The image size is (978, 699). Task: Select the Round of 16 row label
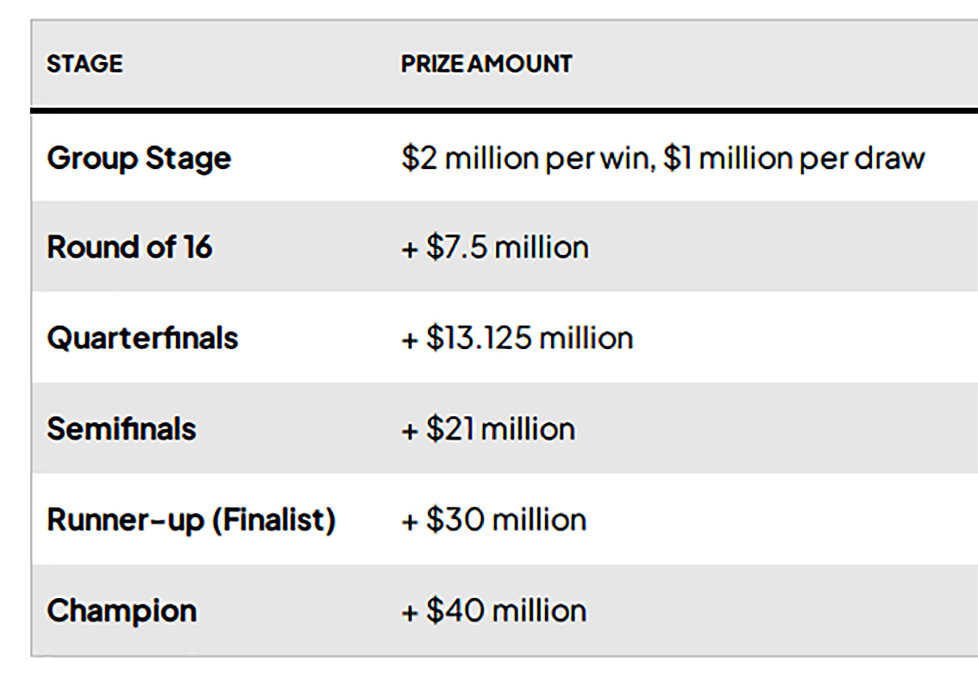pyautogui.click(x=129, y=247)
